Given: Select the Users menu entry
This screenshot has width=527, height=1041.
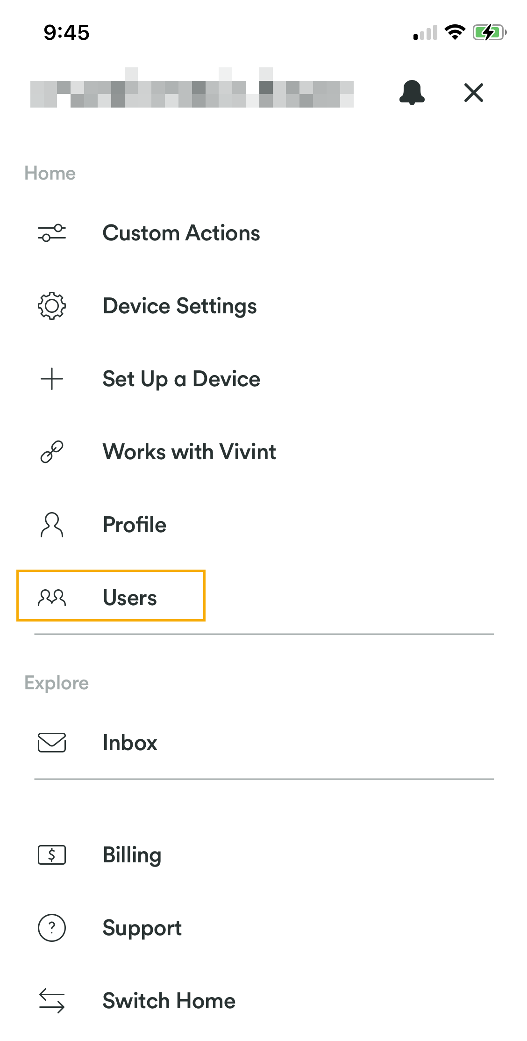Looking at the screenshot, I should 130,597.
